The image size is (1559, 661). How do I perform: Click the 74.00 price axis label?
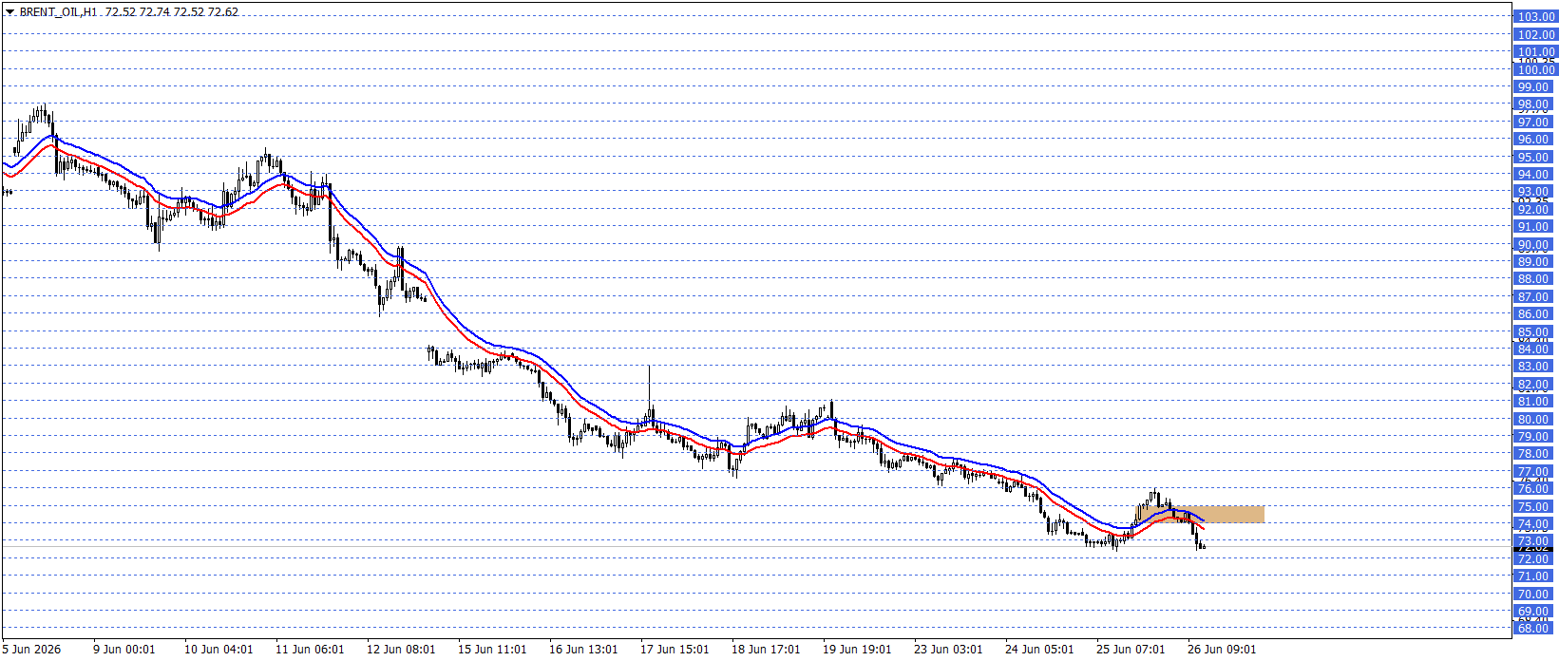point(1533,524)
